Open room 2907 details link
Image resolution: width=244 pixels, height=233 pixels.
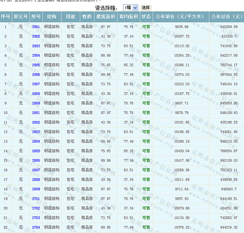(36, 84)
